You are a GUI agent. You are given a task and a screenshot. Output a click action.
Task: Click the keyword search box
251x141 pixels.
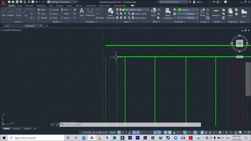pyautogui.click(x=173, y=2)
